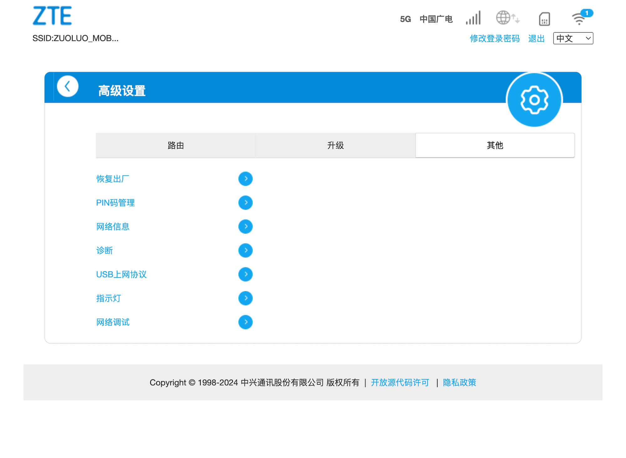This screenshot has height=458, width=626.
Task: Open the 隐私政策 privacy policy link
Action: (x=459, y=383)
